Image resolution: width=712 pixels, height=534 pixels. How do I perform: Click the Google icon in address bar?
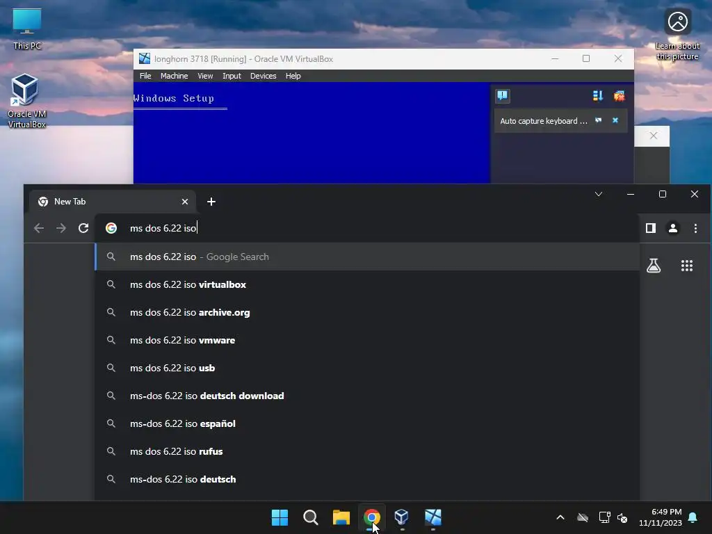(111, 228)
